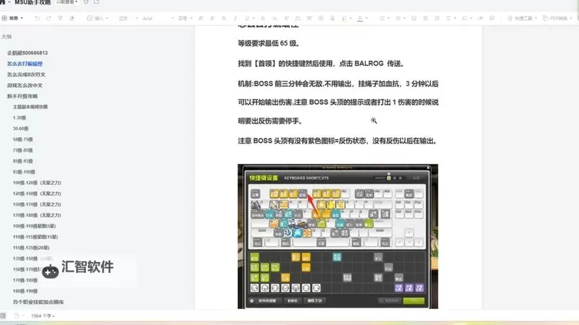Click the move-to-folder icon beside the star
Screen dimensions: 579x325
tap(96, 2)
